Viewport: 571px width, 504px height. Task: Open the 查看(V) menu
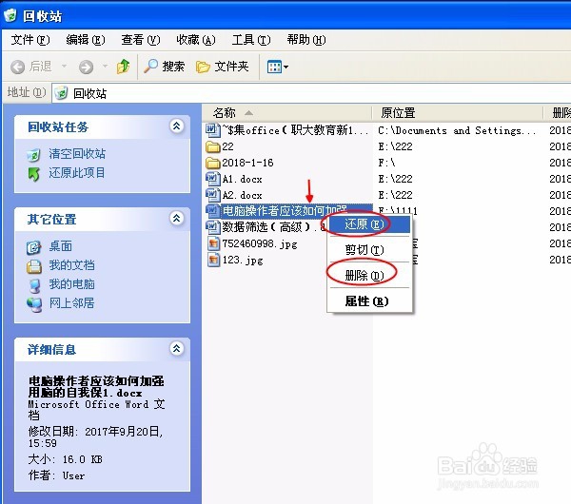point(141,39)
